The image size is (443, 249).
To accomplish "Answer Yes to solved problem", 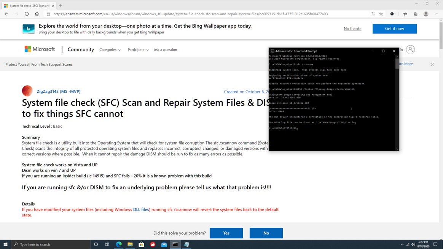I will pos(226,233).
